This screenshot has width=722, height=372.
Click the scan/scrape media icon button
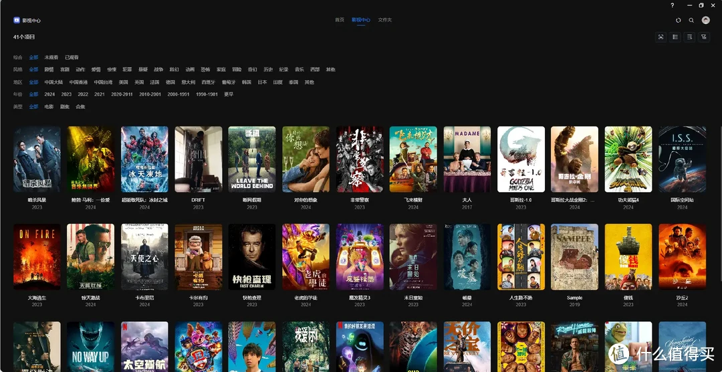click(661, 37)
